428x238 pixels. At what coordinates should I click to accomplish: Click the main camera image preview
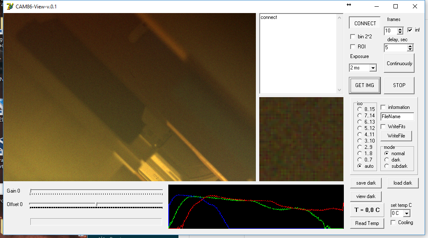(x=130, y=97)
